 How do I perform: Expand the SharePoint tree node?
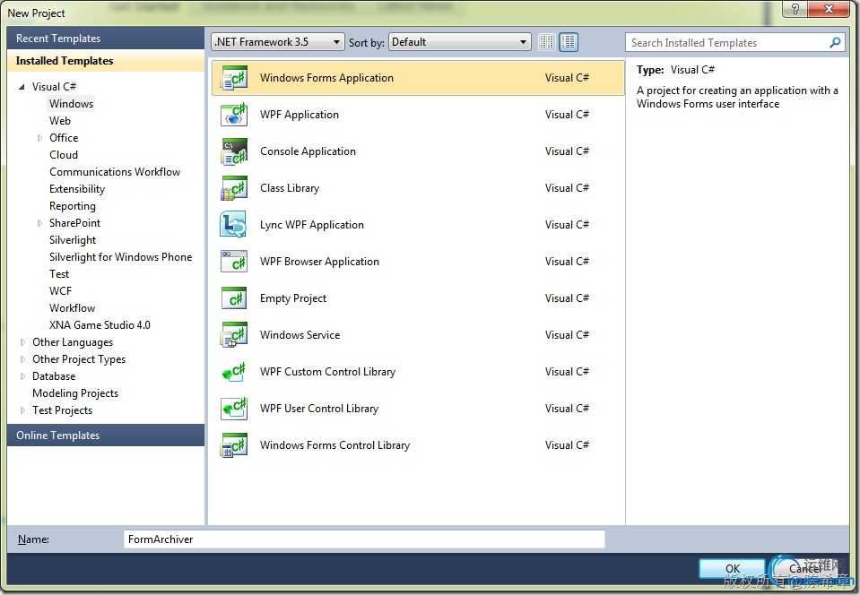pos(39,223)
